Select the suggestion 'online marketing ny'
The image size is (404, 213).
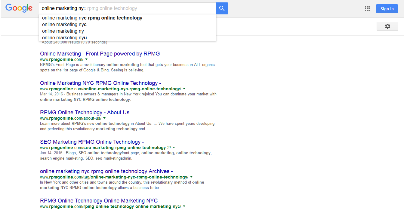(128, 31)
